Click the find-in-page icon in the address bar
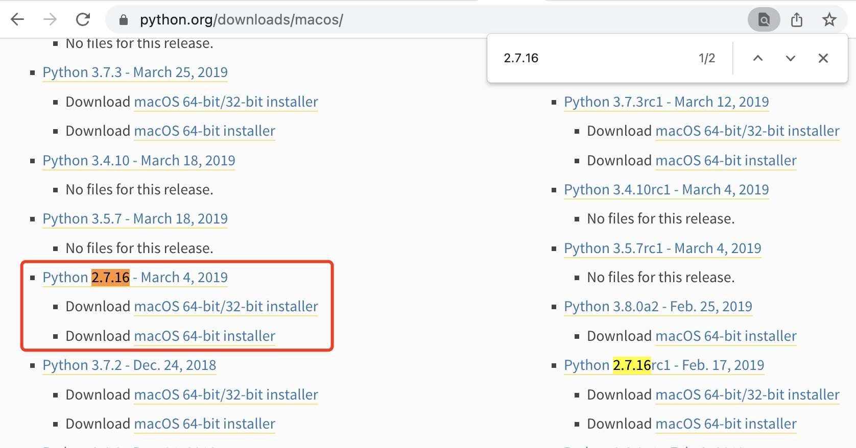Viewport: 856px width, 448px height. pyautogui.click(x=764, y=19)
